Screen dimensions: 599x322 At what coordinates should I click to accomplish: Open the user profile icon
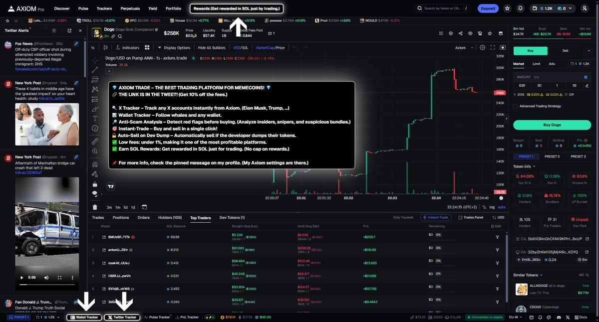click(x=585, y=8)
